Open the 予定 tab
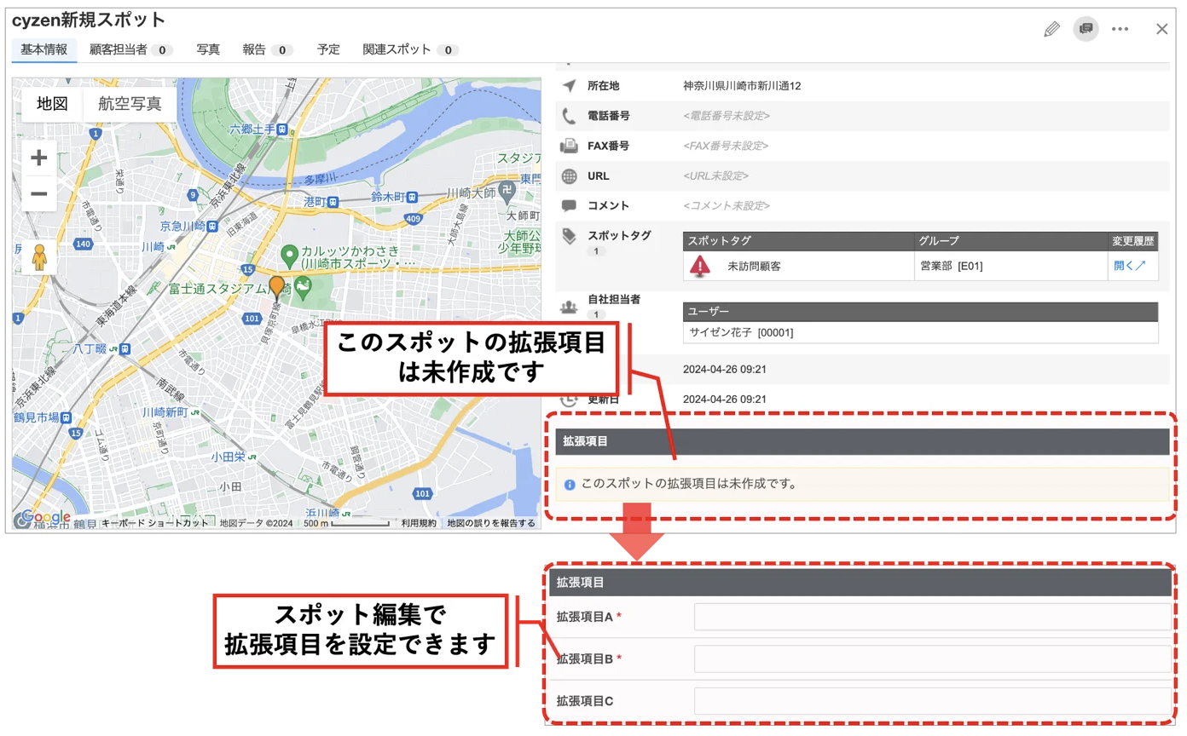The width and height of the screenshot is (1187, 736). tap(328, 49)
